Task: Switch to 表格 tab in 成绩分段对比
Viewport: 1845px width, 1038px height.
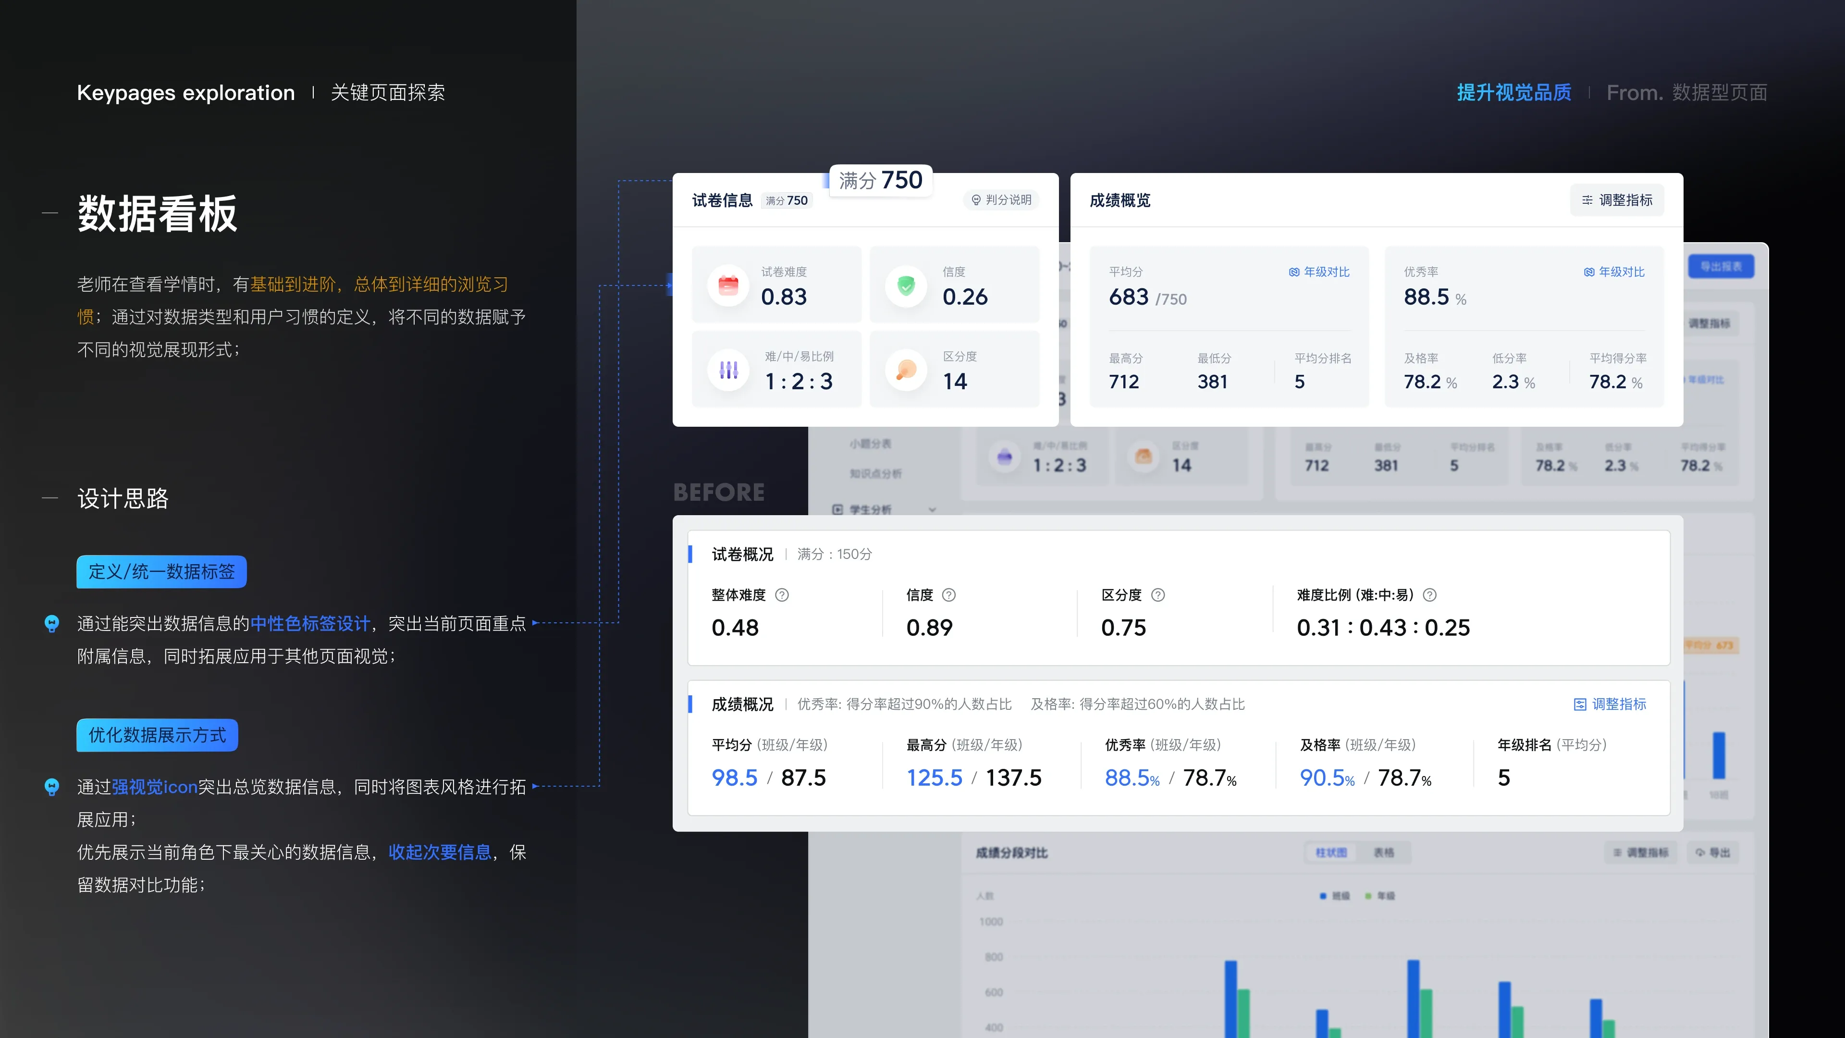Action: (1384, 853)
